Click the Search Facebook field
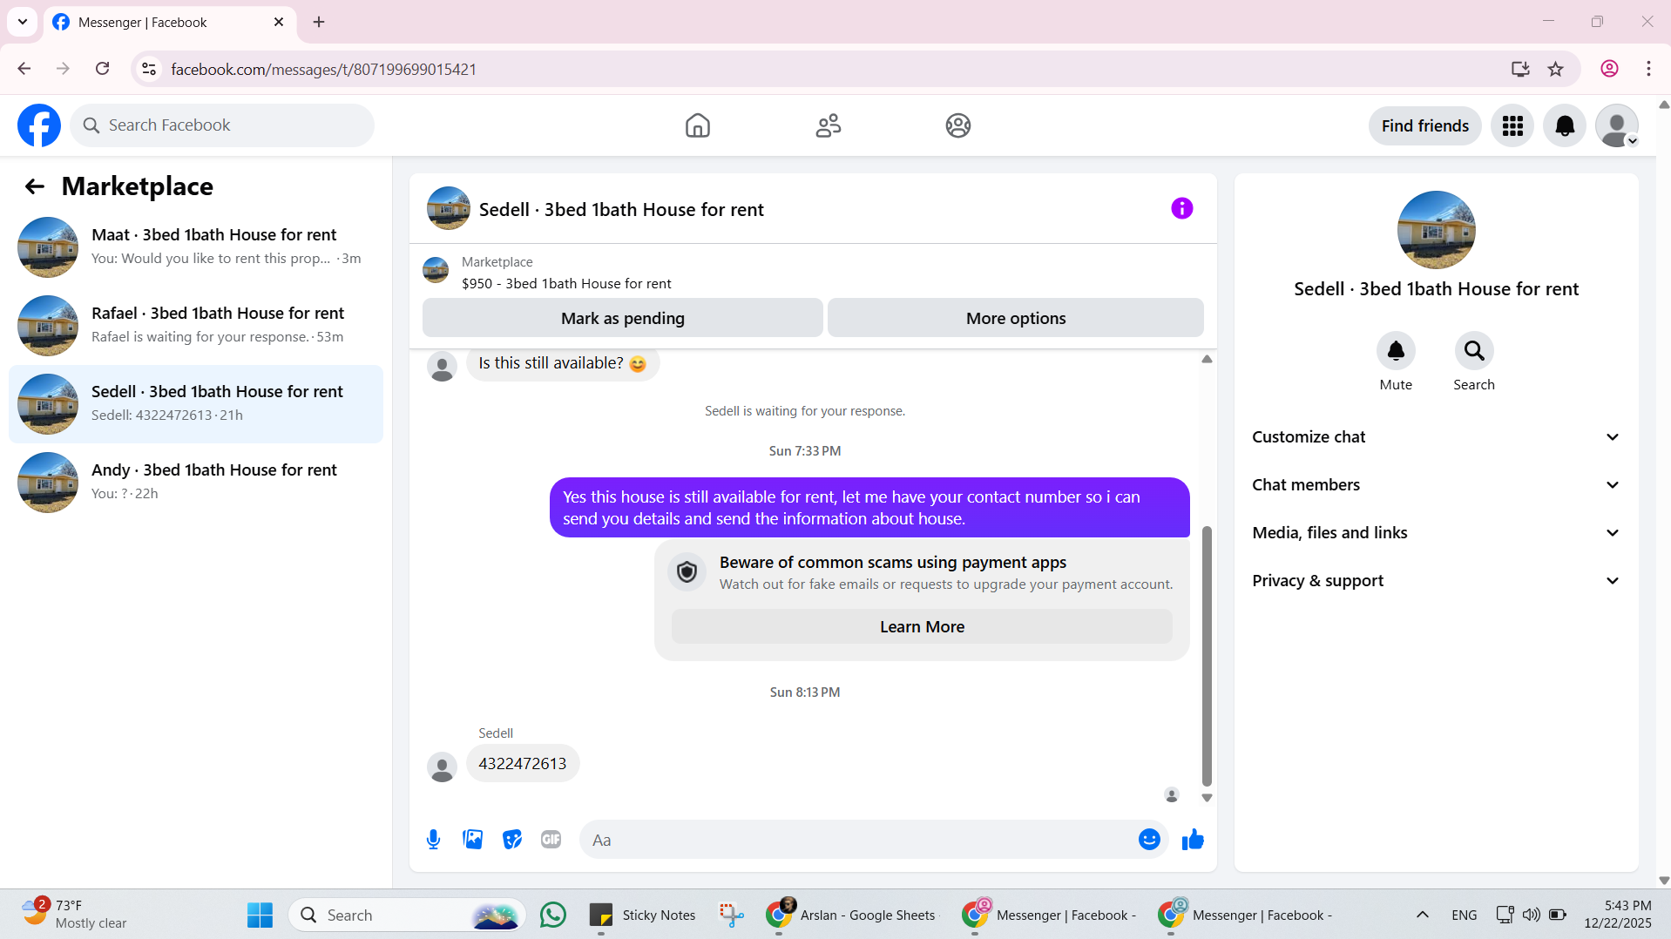 (222, 125)
